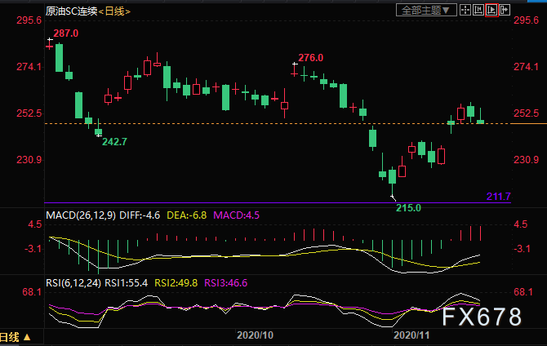This screenshot has height=346, width=547.
Task: Click the 215.0 low price label
Action: pyautogui.click(x=408, y=208)
